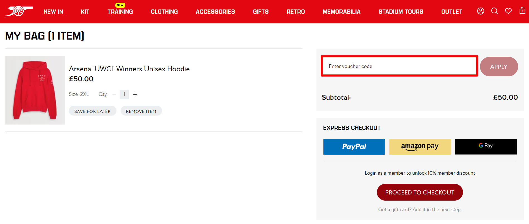Click the gift card next step note
Viewport: 529px width, 224px height.
click(420, 210)
